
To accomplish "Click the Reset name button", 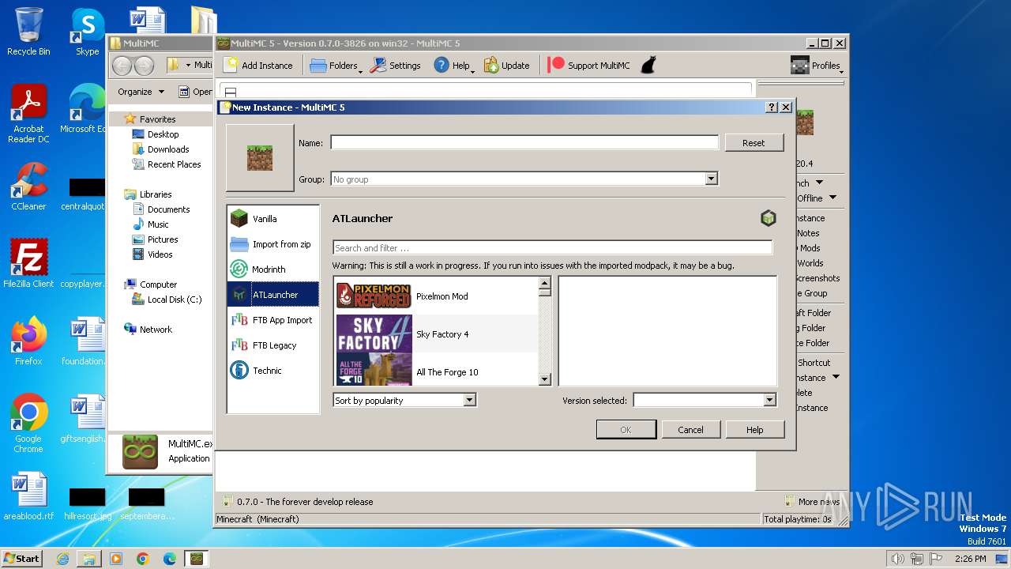I will point(754,143).
